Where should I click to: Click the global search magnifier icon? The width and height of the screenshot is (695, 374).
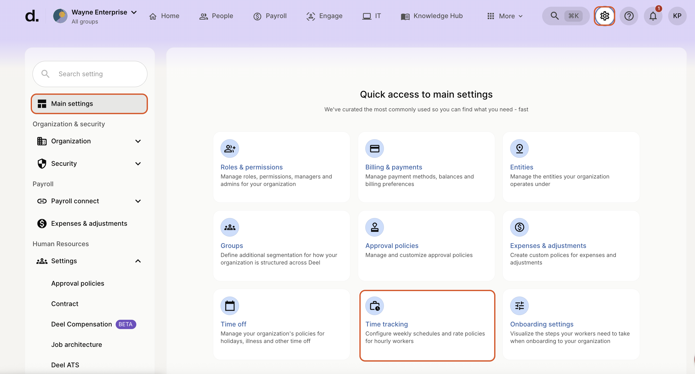pos(555,16)
